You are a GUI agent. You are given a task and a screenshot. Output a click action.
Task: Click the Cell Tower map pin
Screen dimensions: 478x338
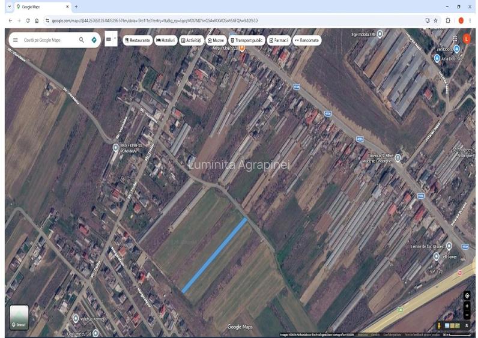(x=436, y=256)
